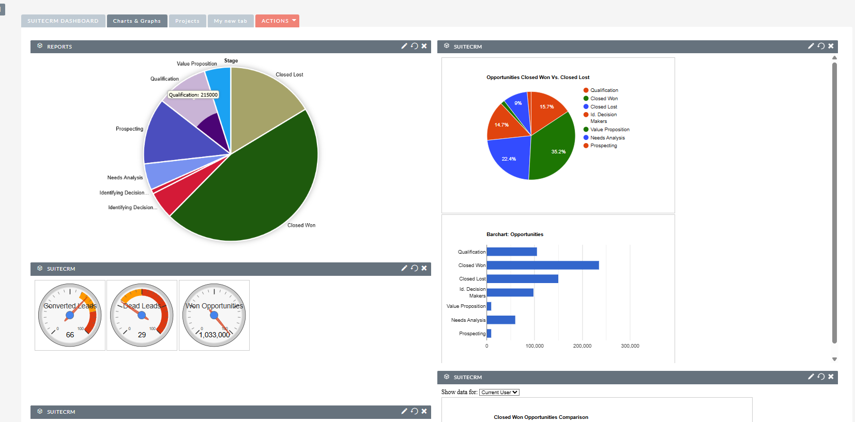Click the cube icon beside REPORTS title
The width and height of the screenshot is (855, 422).
click(40, 46)
